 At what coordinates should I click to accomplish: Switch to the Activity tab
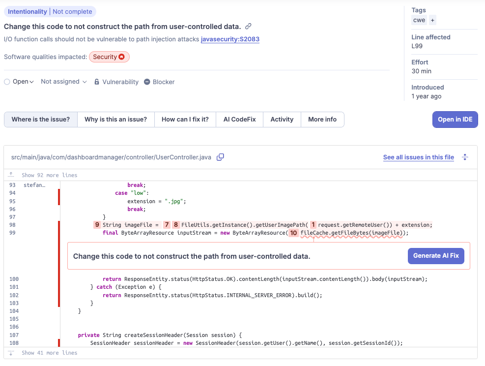point(282,119)
